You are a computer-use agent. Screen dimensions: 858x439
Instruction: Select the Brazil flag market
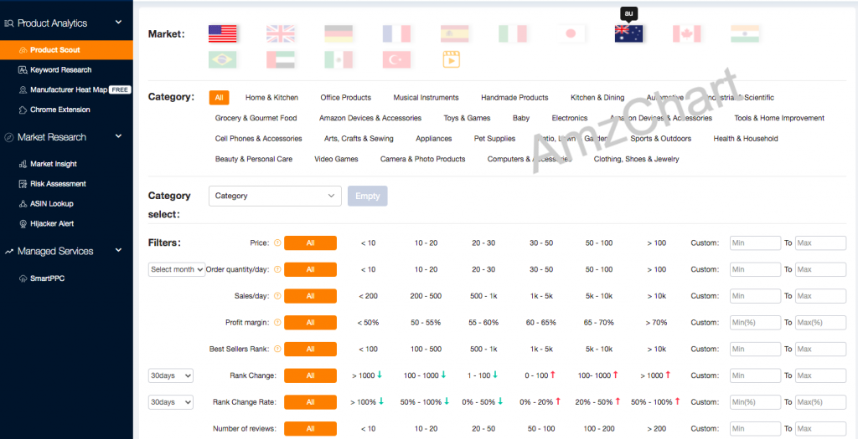point(223,59)
